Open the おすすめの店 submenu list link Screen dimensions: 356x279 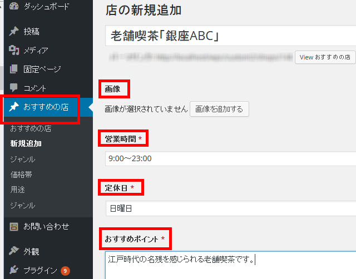[x=31, y=128]
